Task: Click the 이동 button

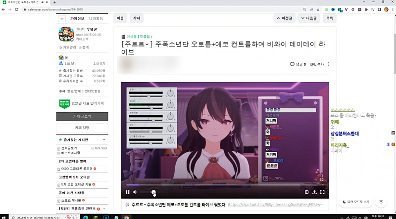Action: [x=120, y=18]
